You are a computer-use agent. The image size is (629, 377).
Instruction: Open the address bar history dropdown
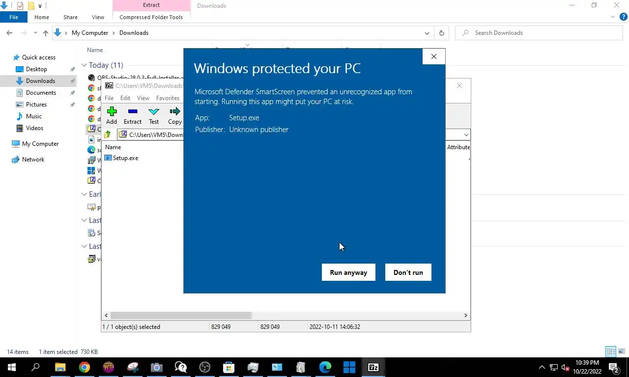427,33
